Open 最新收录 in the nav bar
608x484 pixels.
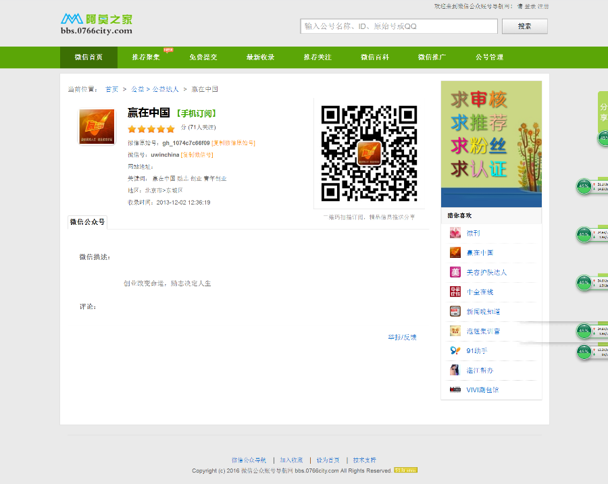[x=260, y=57]
